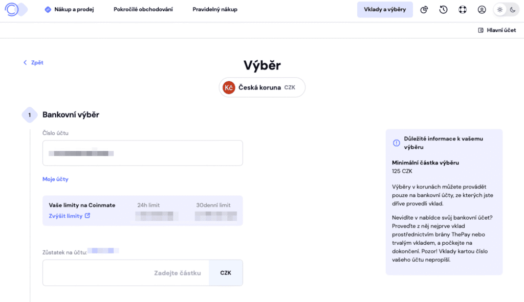Open the Česká koruna currency selector

[x=262, y=87]
